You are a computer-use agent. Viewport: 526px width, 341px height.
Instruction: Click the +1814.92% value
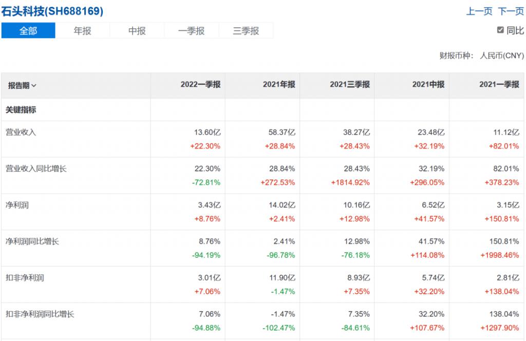pyautogui.click(x=350, y=183)
